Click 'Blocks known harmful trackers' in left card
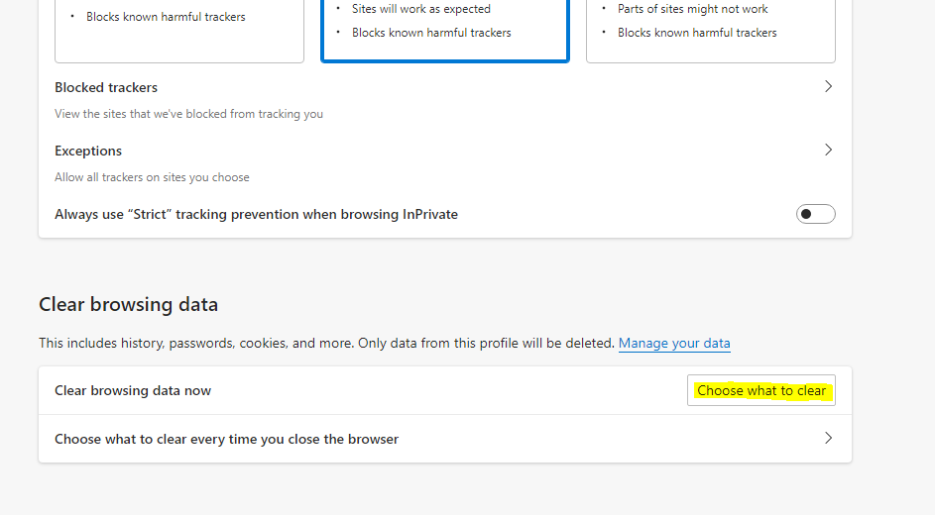This screenshot has width=935, height=515. (x=166, y=17)
